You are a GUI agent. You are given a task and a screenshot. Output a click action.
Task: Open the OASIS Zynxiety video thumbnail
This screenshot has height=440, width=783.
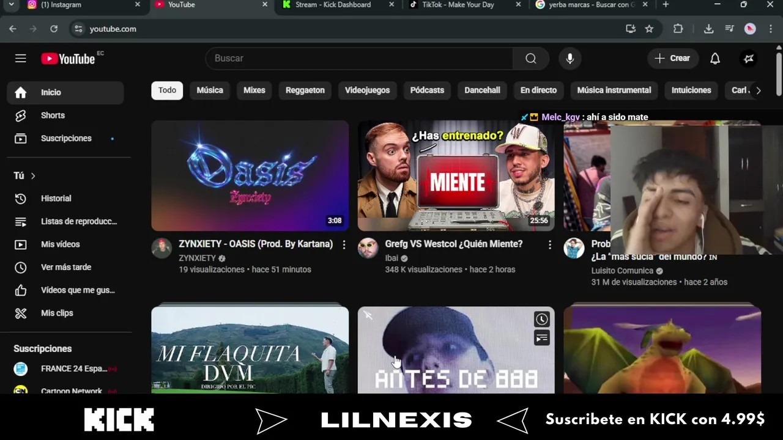pos(250,176)
